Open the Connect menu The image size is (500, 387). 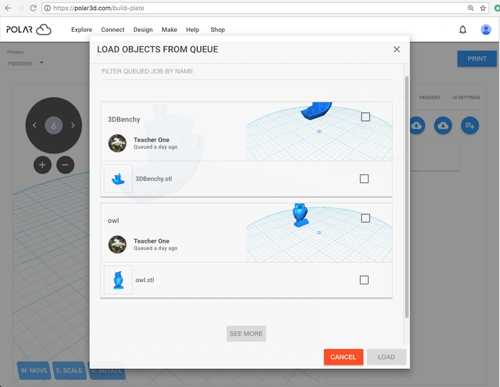click(112, 29)
